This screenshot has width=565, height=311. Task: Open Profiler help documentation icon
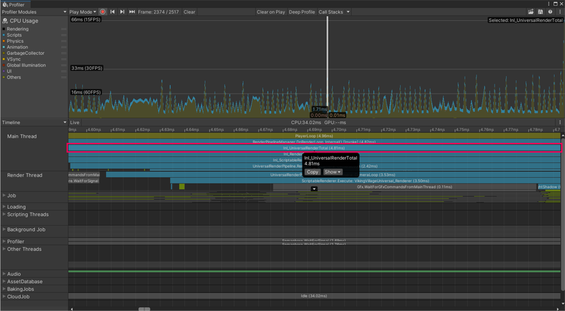[550, 12]
